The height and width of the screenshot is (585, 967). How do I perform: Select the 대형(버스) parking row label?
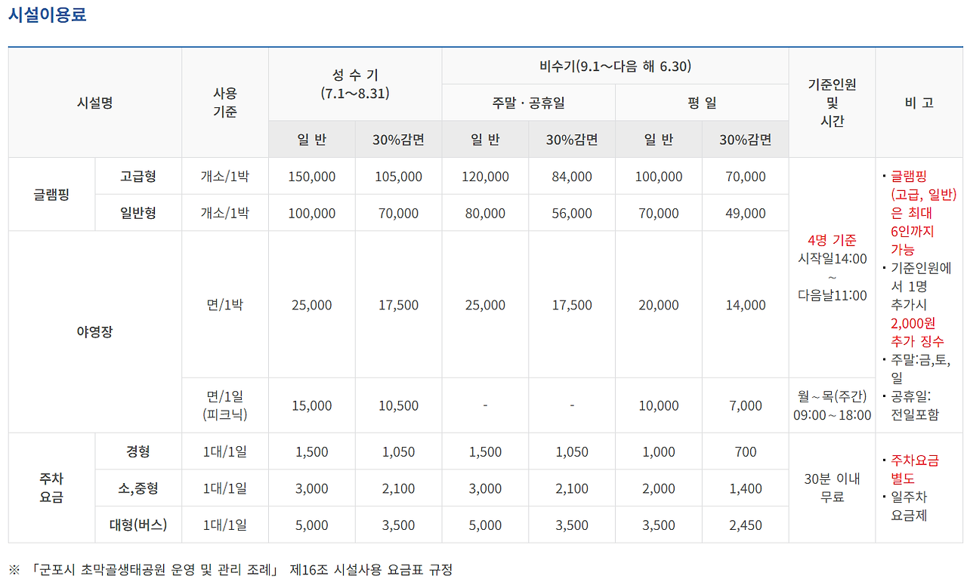click(x=138, y=525)
